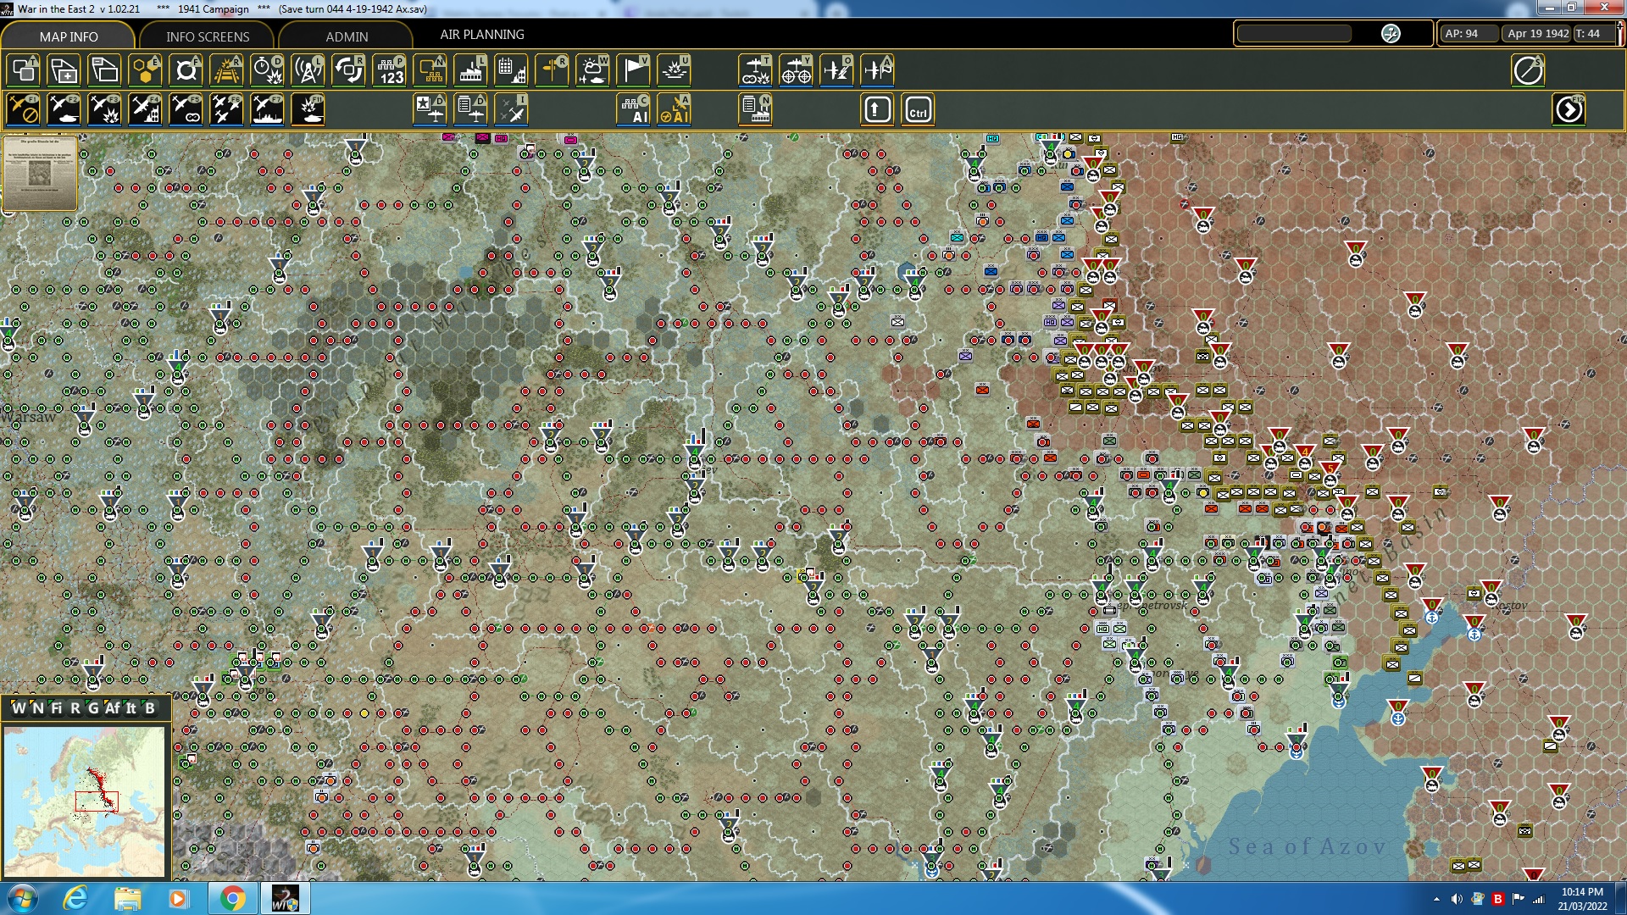Click the Fi button above the minimap
The image size is (1627, 915).
tap(56, 708)
